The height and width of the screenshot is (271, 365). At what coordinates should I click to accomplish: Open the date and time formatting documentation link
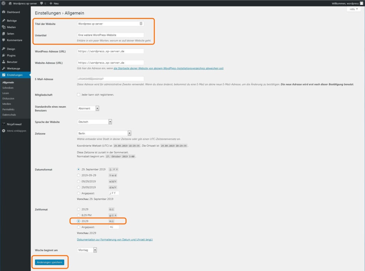[x=115, y=239]
